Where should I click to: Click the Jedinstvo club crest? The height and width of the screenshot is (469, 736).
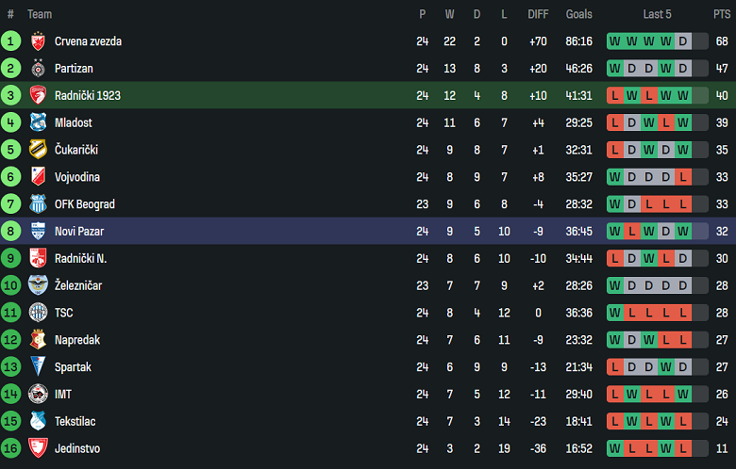(38, 448)
